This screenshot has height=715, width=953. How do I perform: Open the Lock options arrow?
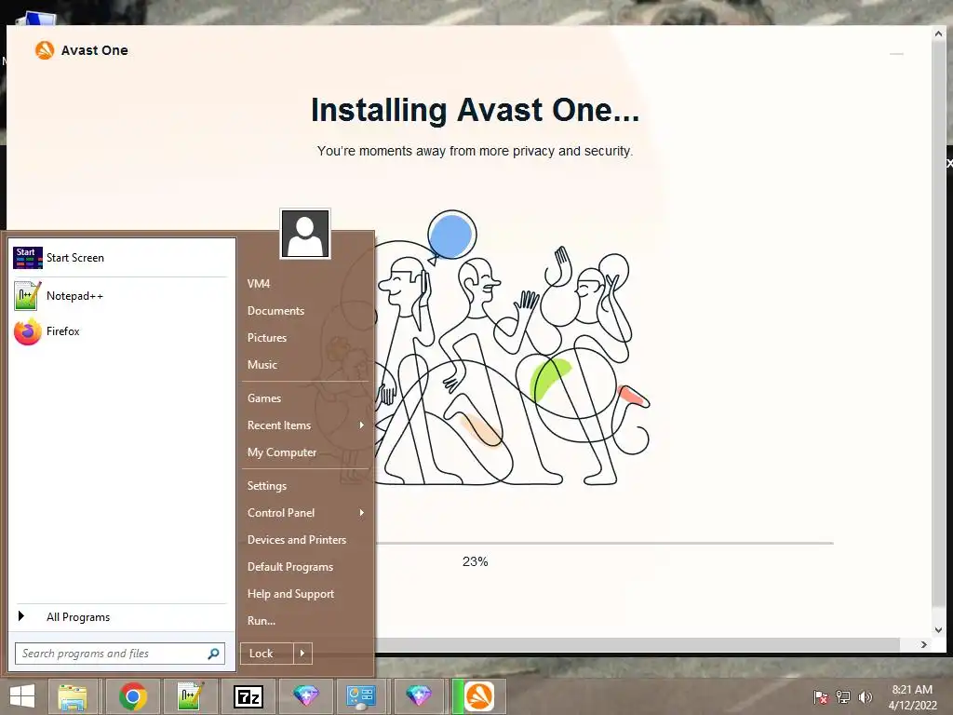[302, 654]
